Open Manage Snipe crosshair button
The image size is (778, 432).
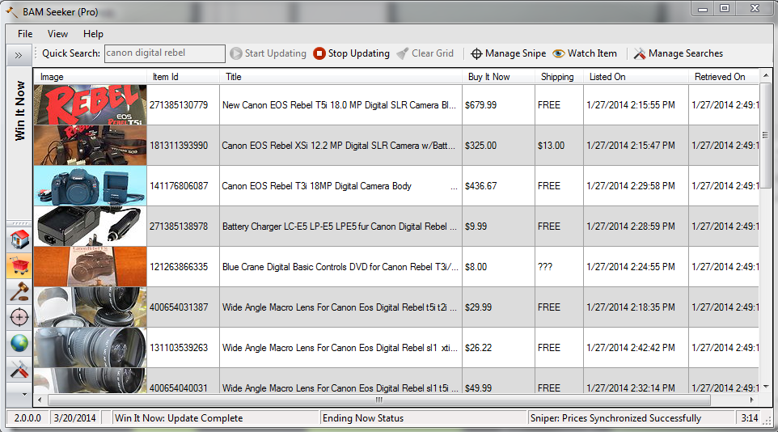coord(508,53)
